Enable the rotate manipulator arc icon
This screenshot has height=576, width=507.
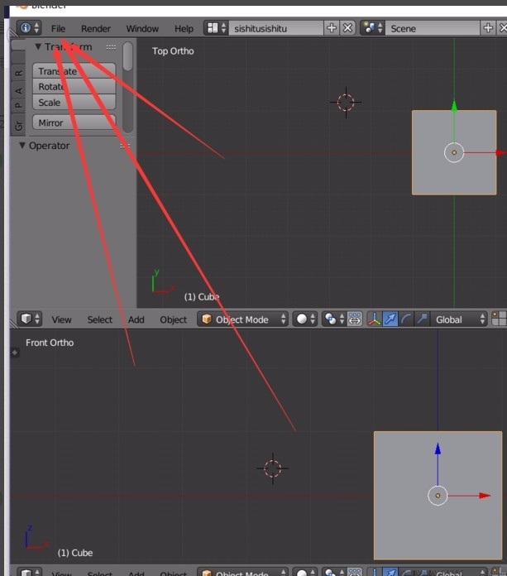(406, 319)
